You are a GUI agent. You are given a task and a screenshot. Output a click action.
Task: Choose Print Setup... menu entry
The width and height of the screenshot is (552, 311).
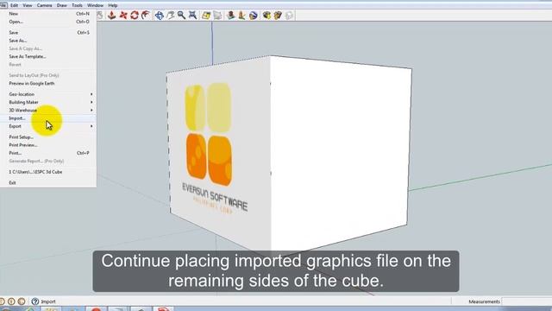(48, 136)
